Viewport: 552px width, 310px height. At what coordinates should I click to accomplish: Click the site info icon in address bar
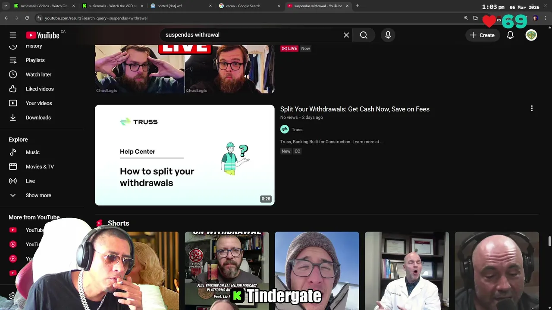point(39,18)
